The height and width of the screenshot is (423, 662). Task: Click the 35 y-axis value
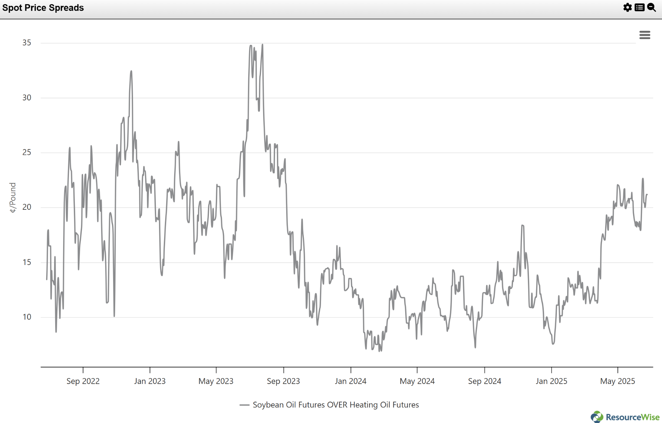coord(27,43)
